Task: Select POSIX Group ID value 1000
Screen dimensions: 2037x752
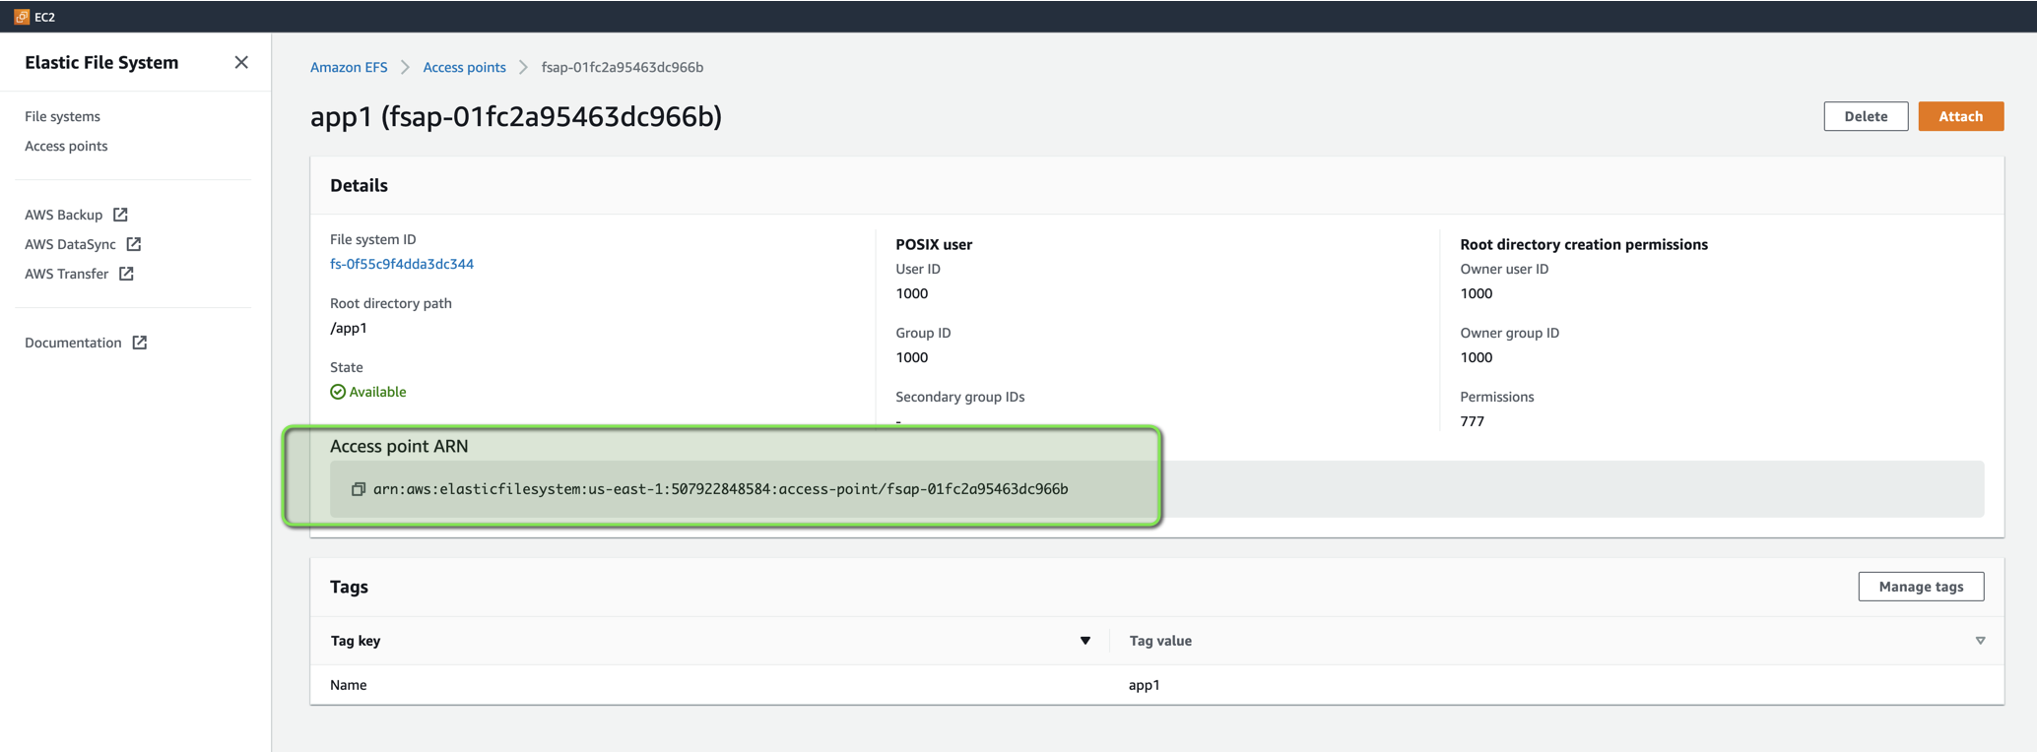Action: click(911, 357)
